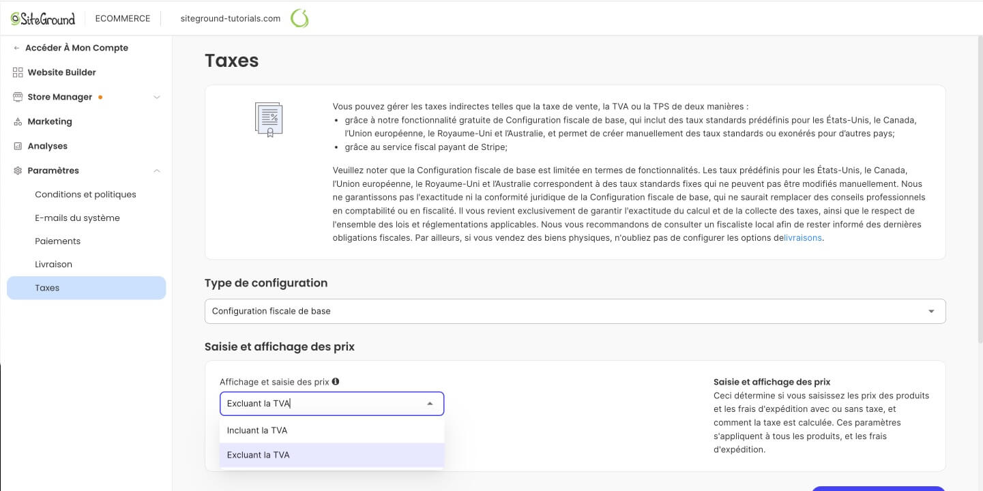
Task: Click the Saisie et affichage des prix section heading
Action: point(280,346)
